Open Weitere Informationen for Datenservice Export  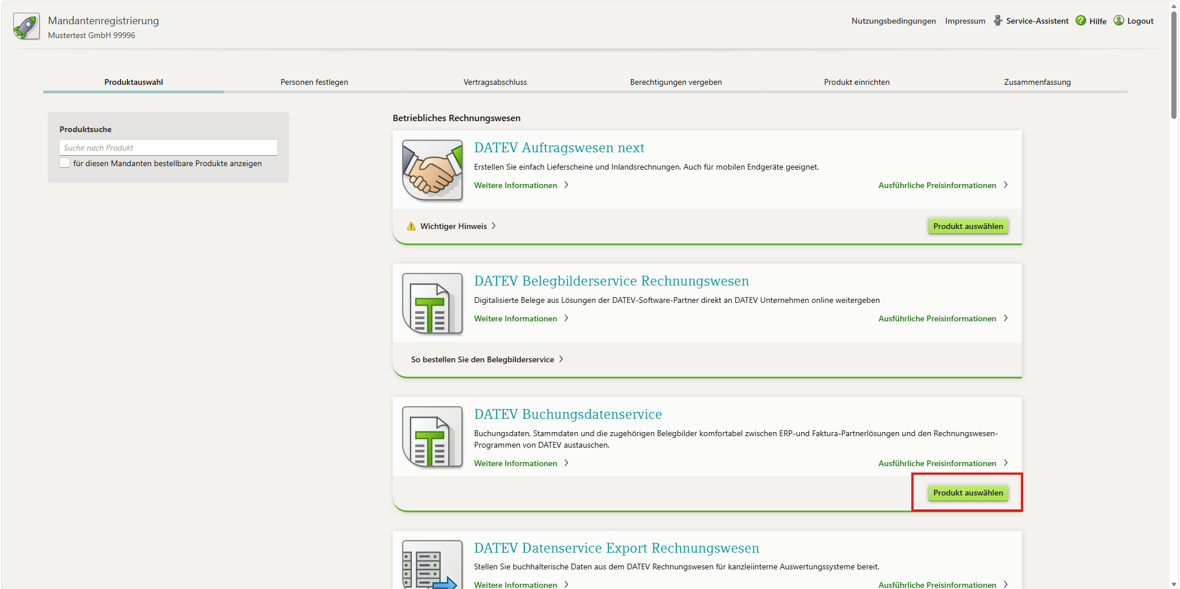pyautogui.click(x=516, y=584)
